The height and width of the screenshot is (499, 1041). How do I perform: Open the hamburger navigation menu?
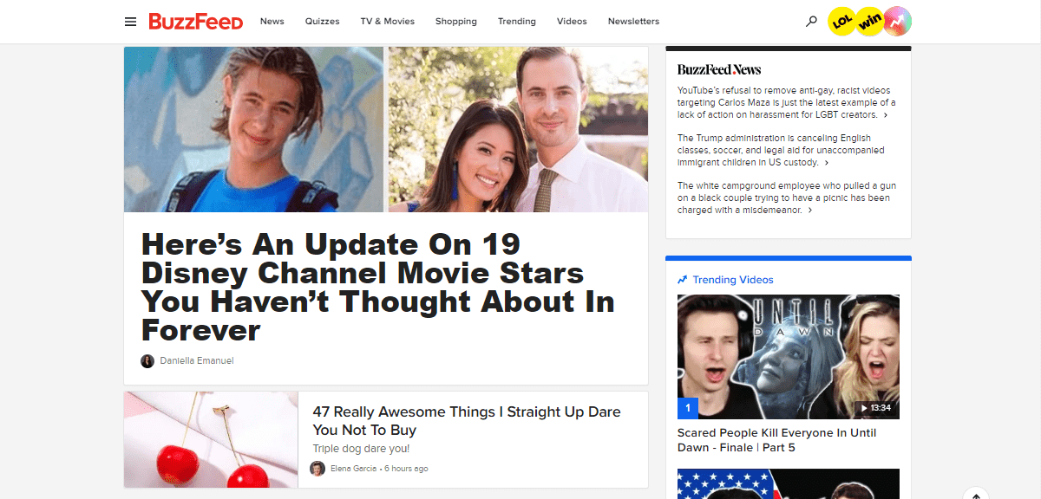[x=130, y=21]
